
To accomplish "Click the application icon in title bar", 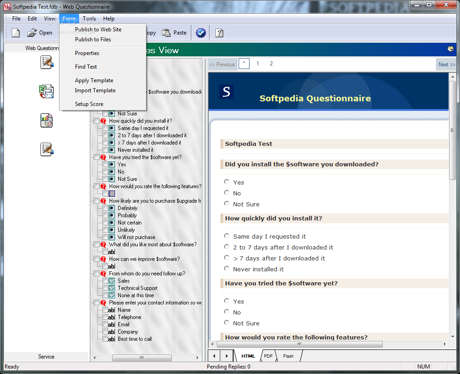I will (7, 6).
